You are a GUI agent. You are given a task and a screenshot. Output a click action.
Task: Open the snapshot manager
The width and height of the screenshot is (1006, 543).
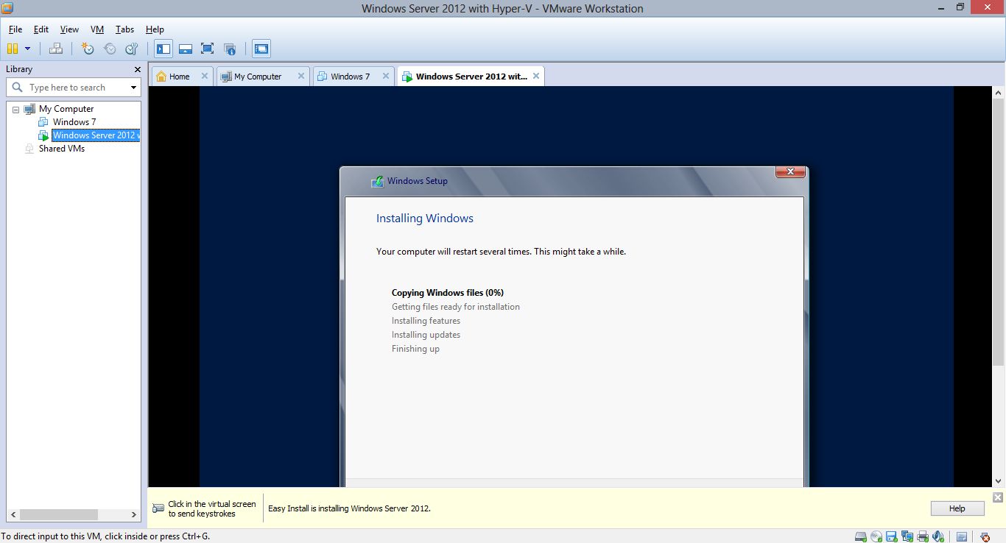(x=132, y=49)
